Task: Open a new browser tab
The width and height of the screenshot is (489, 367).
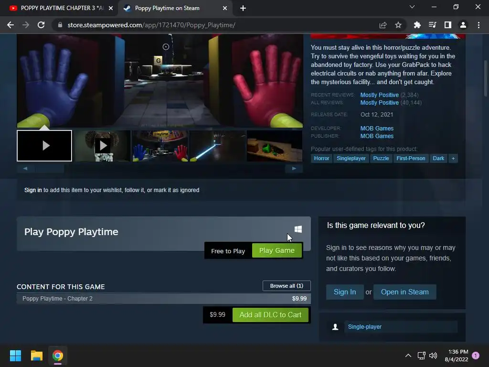Action: (x=243, y=8)
